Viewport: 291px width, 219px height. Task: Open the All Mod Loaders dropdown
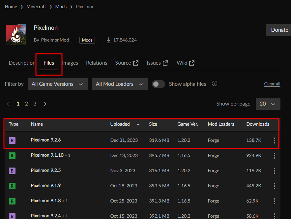120,84
